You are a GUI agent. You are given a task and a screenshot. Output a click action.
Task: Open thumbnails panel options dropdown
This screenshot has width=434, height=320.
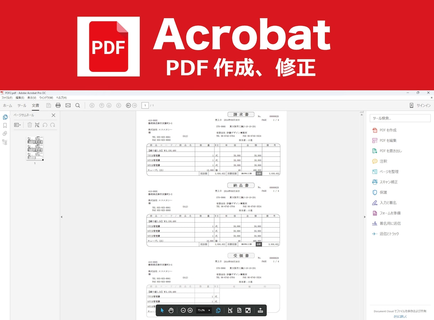17,125
